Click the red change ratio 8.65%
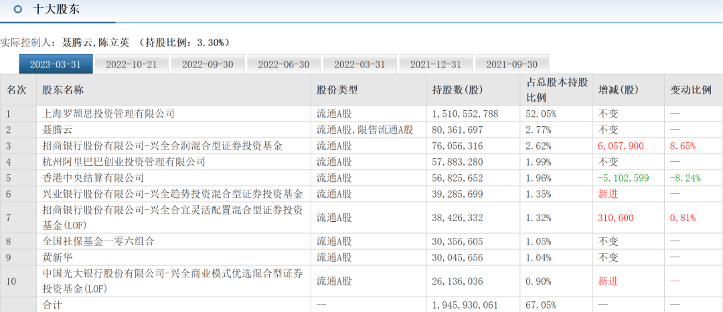This screenshot has height=312, width=723. 683,146
